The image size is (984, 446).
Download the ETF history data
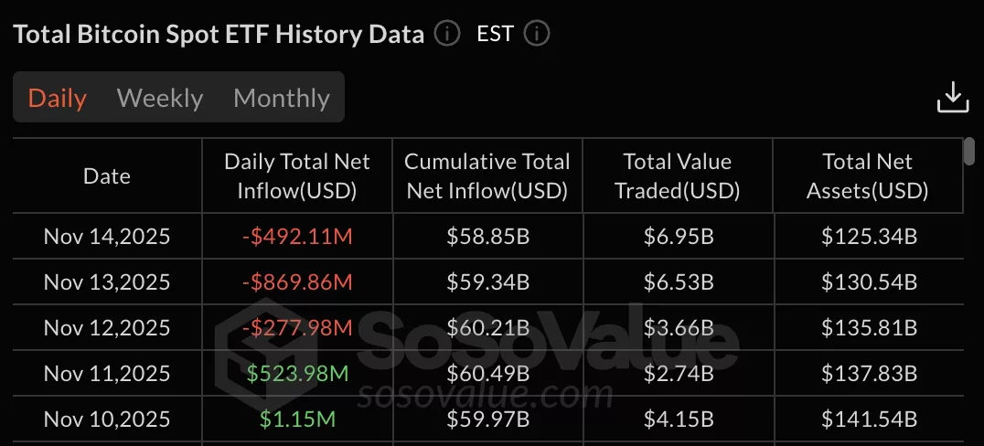(x=953, y=97)
